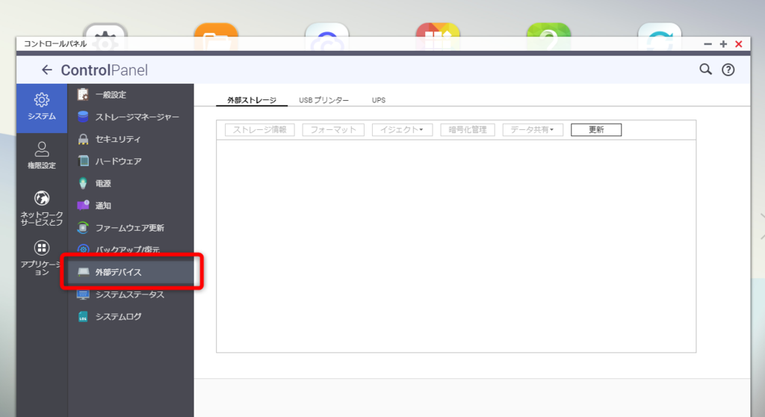Switch to the 外部ストレージ tab
The height and width of the screenshot is (417, 765).
(x=252, y=100)
